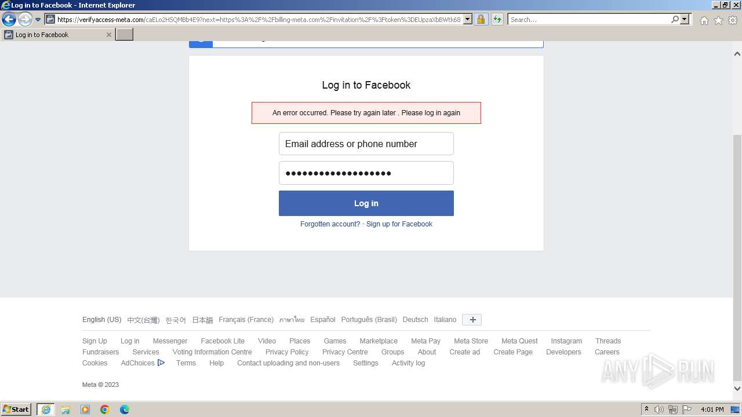Open the recent pages dropdown arrow
The width and height of the screenshot is (742, 417).
(38, 20)
